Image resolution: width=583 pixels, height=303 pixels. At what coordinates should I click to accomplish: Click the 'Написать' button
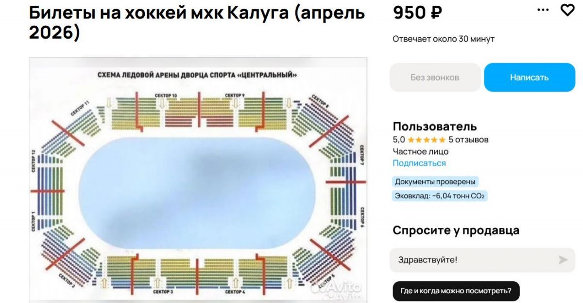coord(529,78)
